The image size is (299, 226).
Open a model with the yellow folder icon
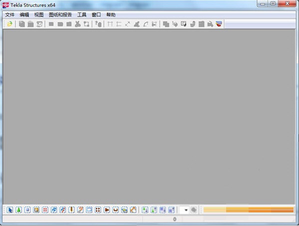coord(9,24)
